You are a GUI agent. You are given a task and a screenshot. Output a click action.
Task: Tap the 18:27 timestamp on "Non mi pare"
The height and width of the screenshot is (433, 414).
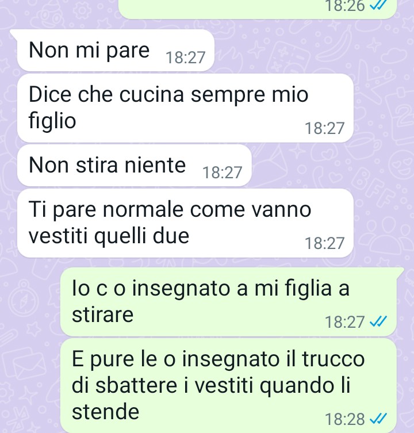pyautogui.click(x=185, y=58)
